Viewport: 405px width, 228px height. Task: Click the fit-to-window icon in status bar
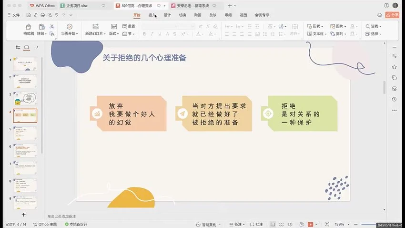(x=327, y=224)
